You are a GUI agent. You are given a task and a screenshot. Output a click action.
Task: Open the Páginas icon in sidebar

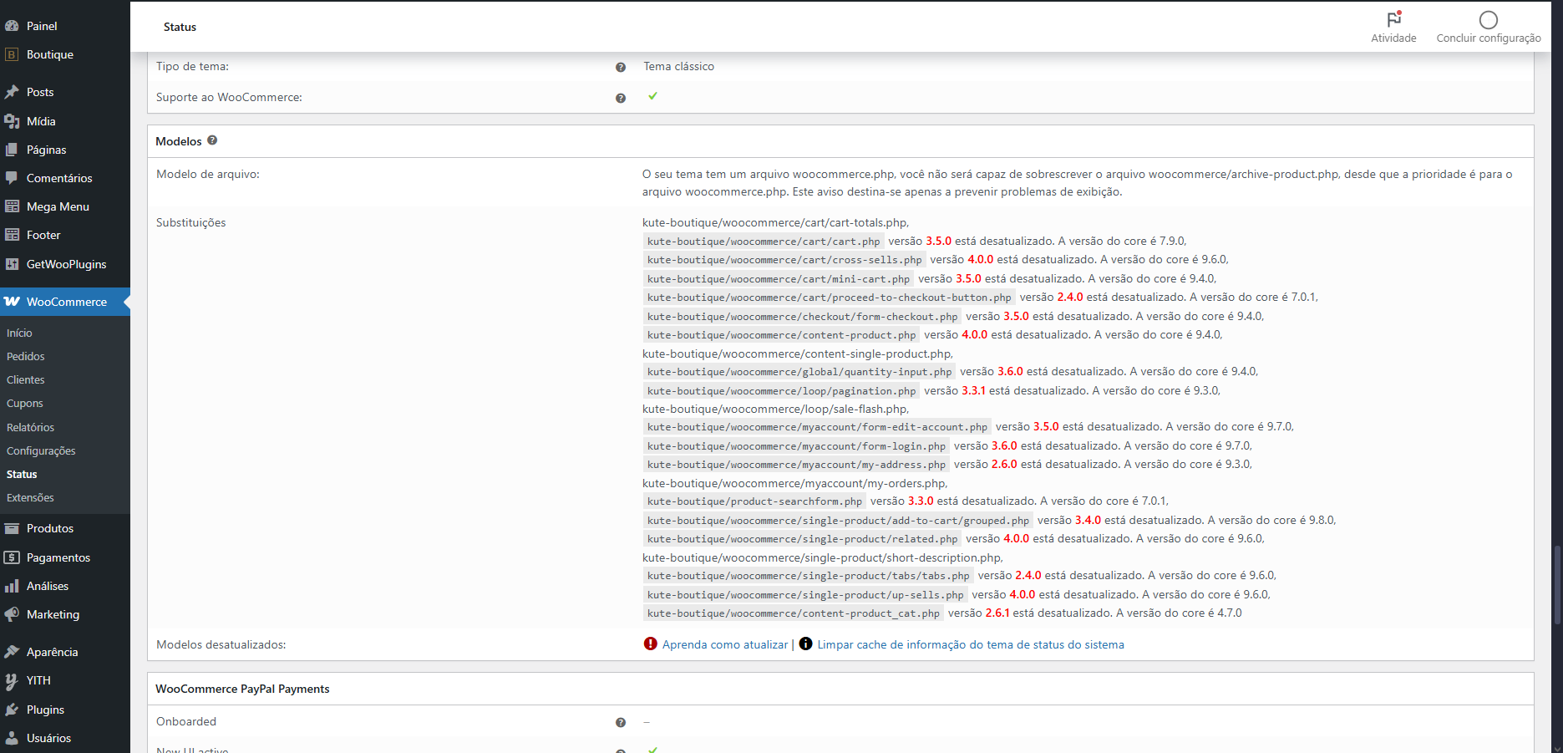12,150
